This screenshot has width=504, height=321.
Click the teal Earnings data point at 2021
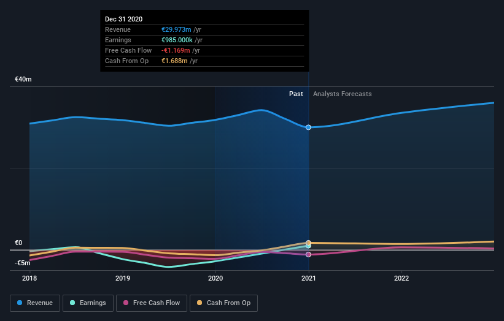coord(308,246)
